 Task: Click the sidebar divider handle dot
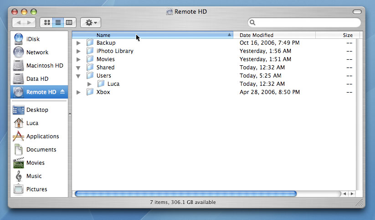(x=70, y=114)
